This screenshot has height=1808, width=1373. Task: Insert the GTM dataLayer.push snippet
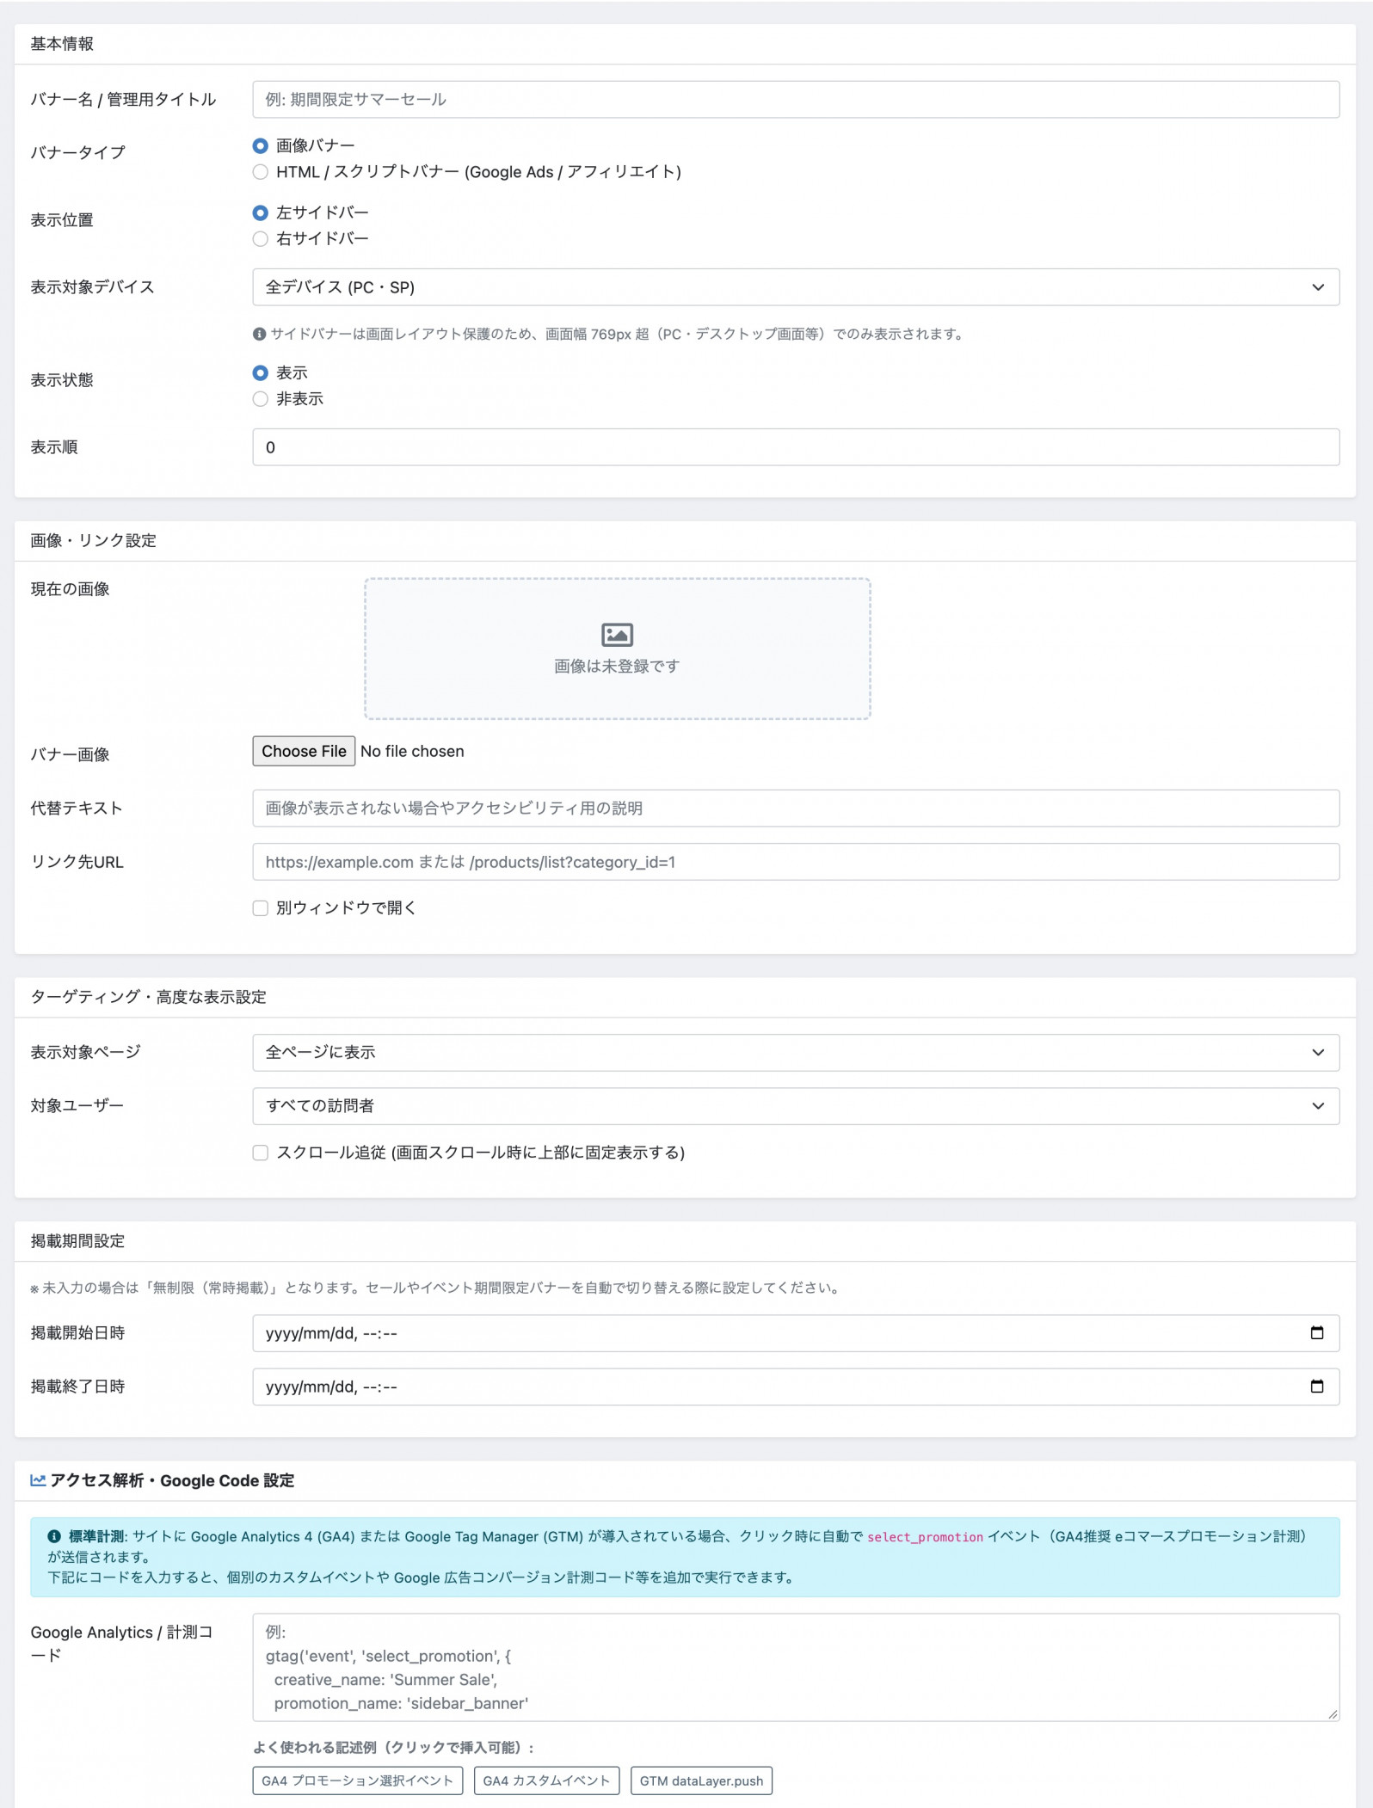pos(701,1780)
